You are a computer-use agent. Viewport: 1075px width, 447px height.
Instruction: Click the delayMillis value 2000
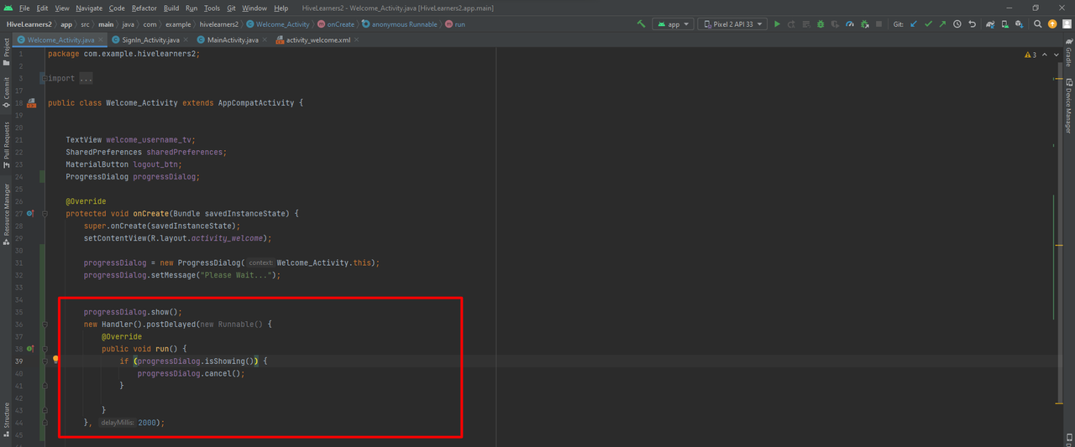point(148,422)
